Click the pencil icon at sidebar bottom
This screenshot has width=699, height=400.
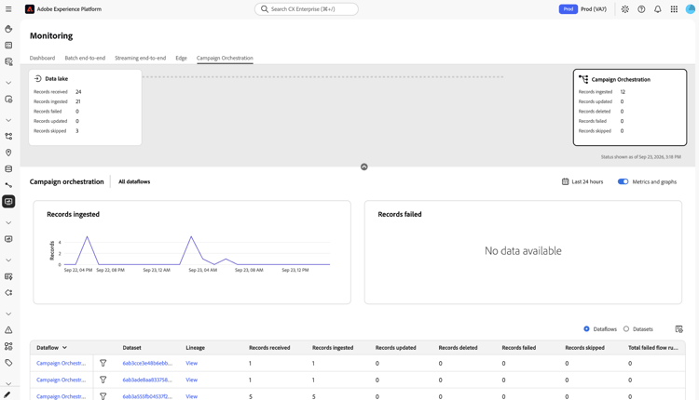[x=7, y=394]
